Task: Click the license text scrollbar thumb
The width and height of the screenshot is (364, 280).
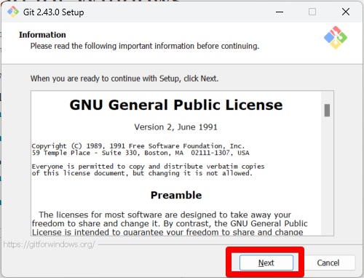Action: 327,111
